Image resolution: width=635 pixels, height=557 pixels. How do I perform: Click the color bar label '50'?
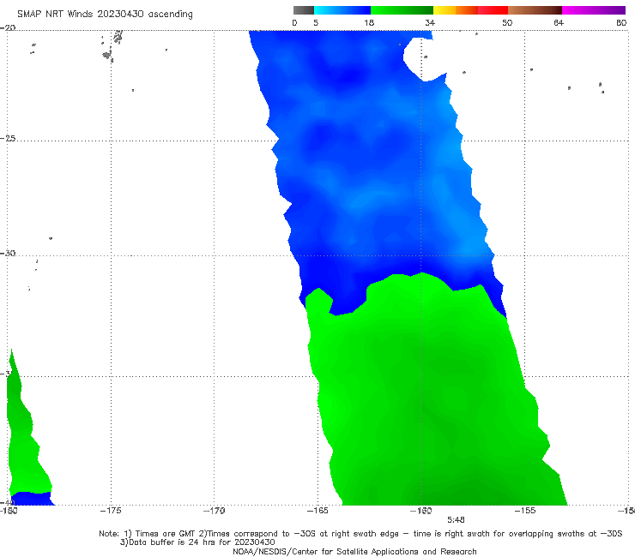[507, 22]
